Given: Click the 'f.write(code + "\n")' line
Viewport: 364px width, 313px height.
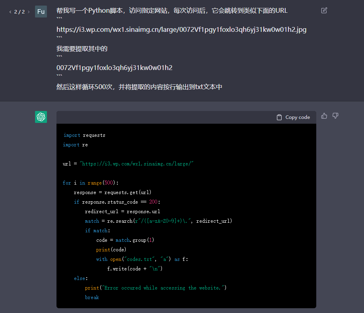Looking at the screenshot, I should (x=134, y=269).
